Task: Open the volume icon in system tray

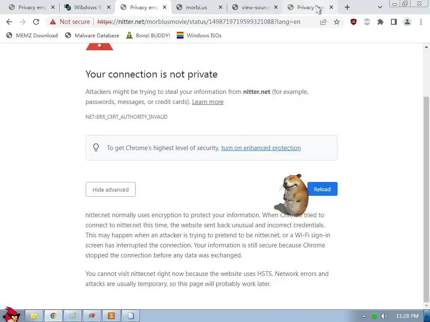Action: coord(384,316)
